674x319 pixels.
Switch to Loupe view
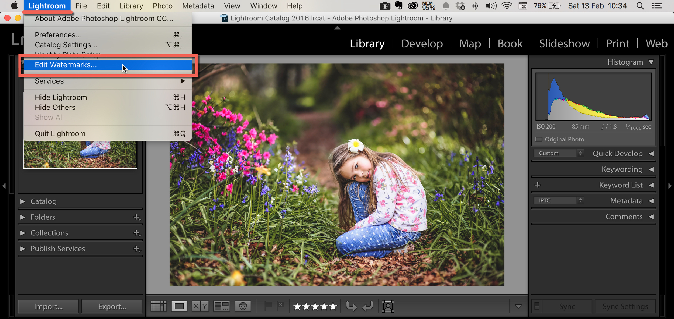(179, 306)
